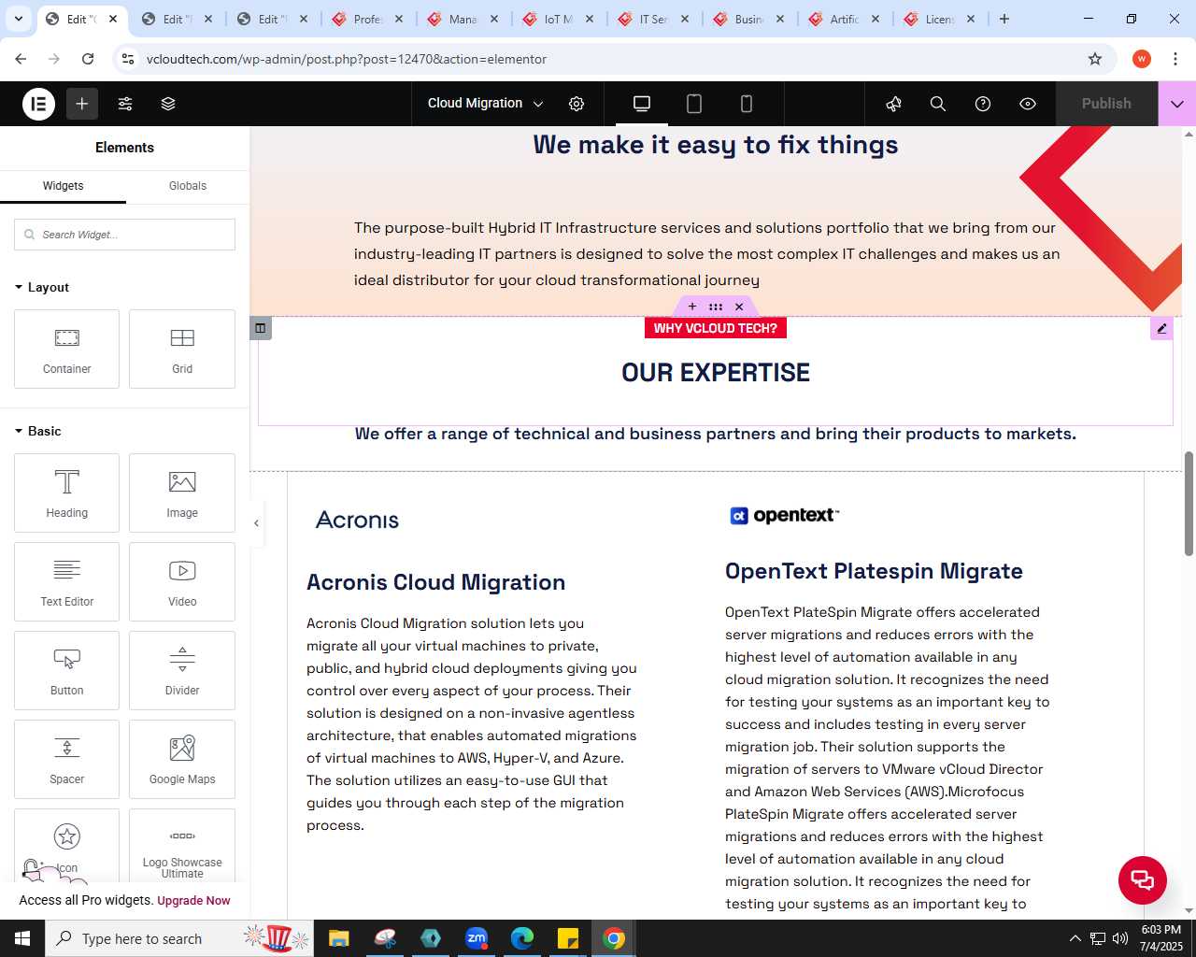Open Page Settings gear icon
This screenshot has width=1196, height=957.
(x=577, y=104)
